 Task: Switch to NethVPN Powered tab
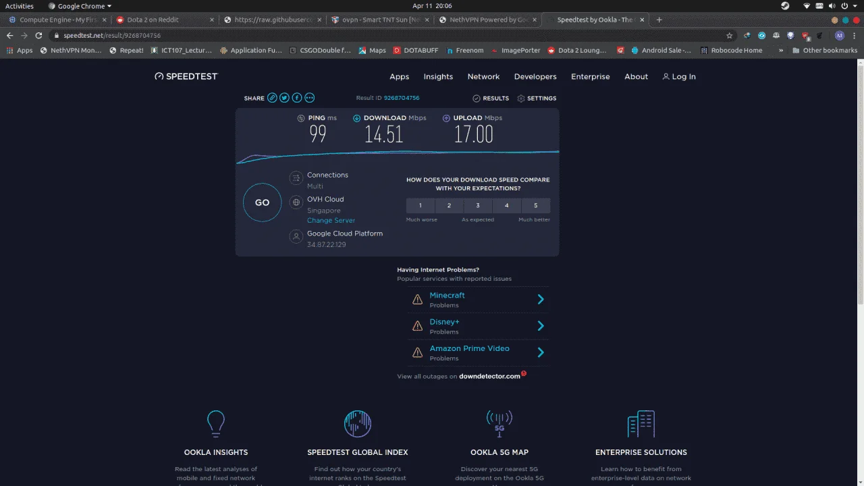coord(487,20)
